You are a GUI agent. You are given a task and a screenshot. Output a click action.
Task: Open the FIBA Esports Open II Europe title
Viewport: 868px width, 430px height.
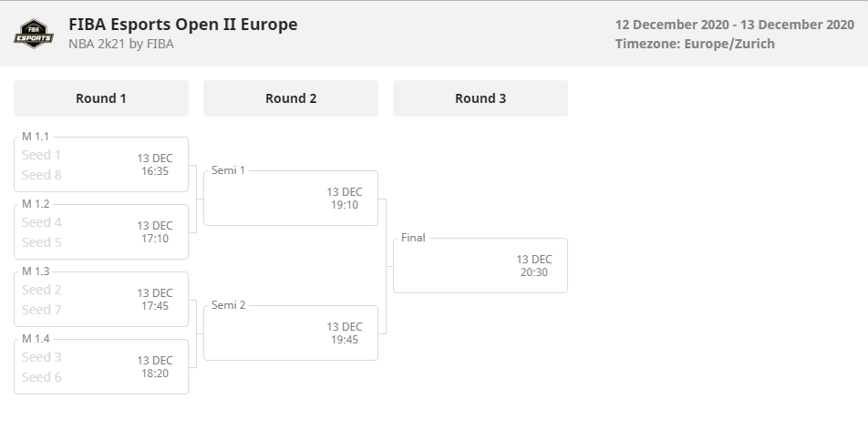click(x=182, y=25)
